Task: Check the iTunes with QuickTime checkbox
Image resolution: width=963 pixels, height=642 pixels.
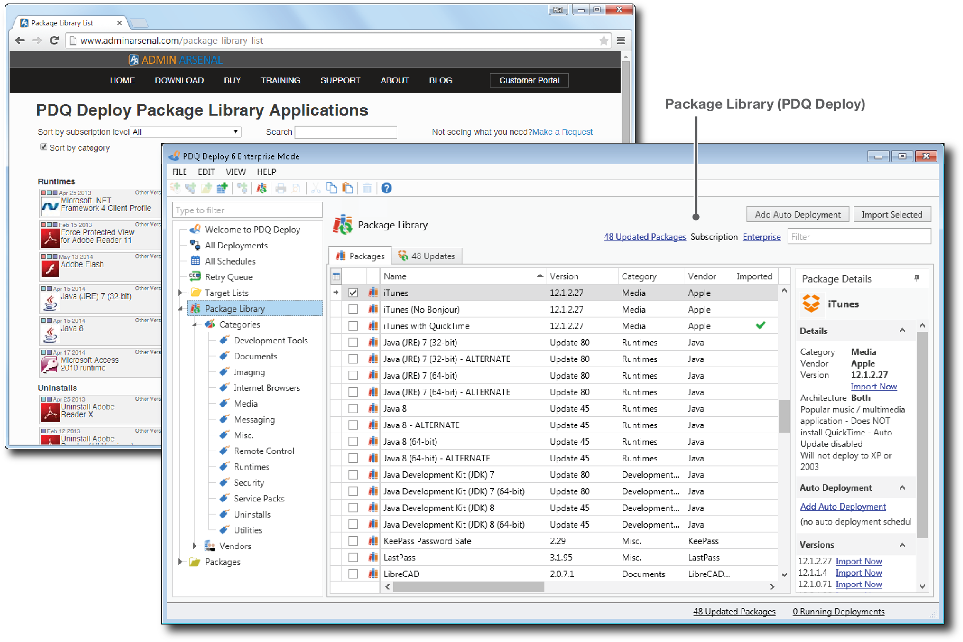Action: tap(353, 326)
